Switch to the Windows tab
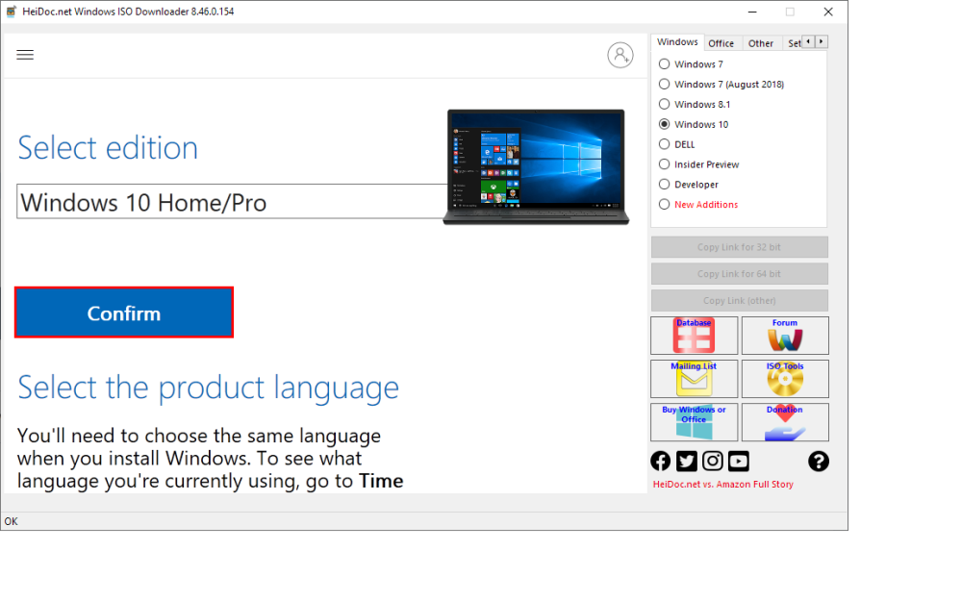 [677, 41]
